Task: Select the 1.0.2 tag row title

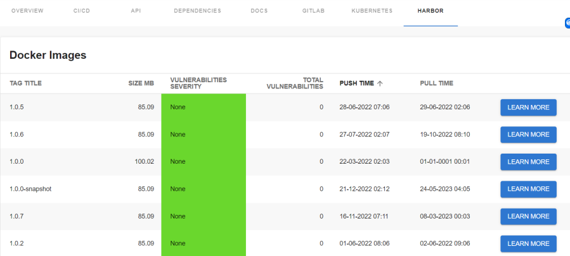Action: tap(16, 243)
